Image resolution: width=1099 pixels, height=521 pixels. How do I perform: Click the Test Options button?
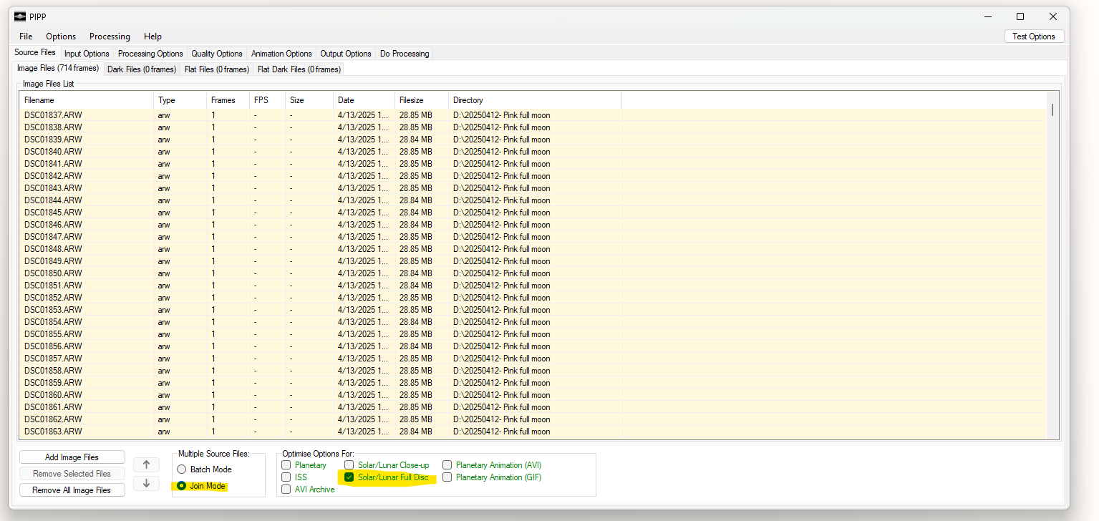pyautogui.click(x=1034, y=36)
